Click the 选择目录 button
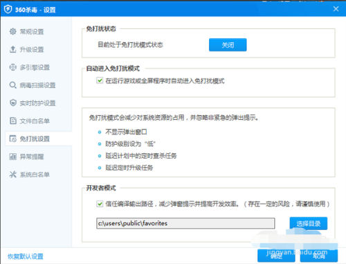The width and height of the screenshot is (346, 264). coord(309,223)
